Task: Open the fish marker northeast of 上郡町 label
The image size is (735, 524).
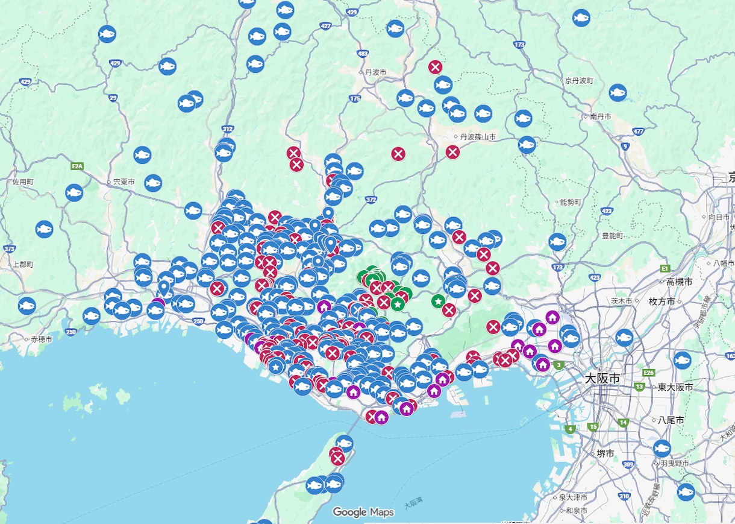Action: [x=44, y=229]
